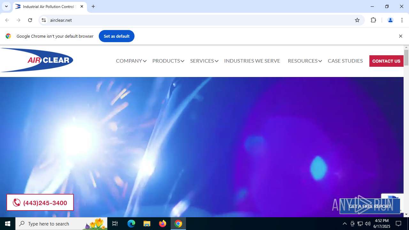Select the Industrial Air Pollution Control tab

(50, 6)
